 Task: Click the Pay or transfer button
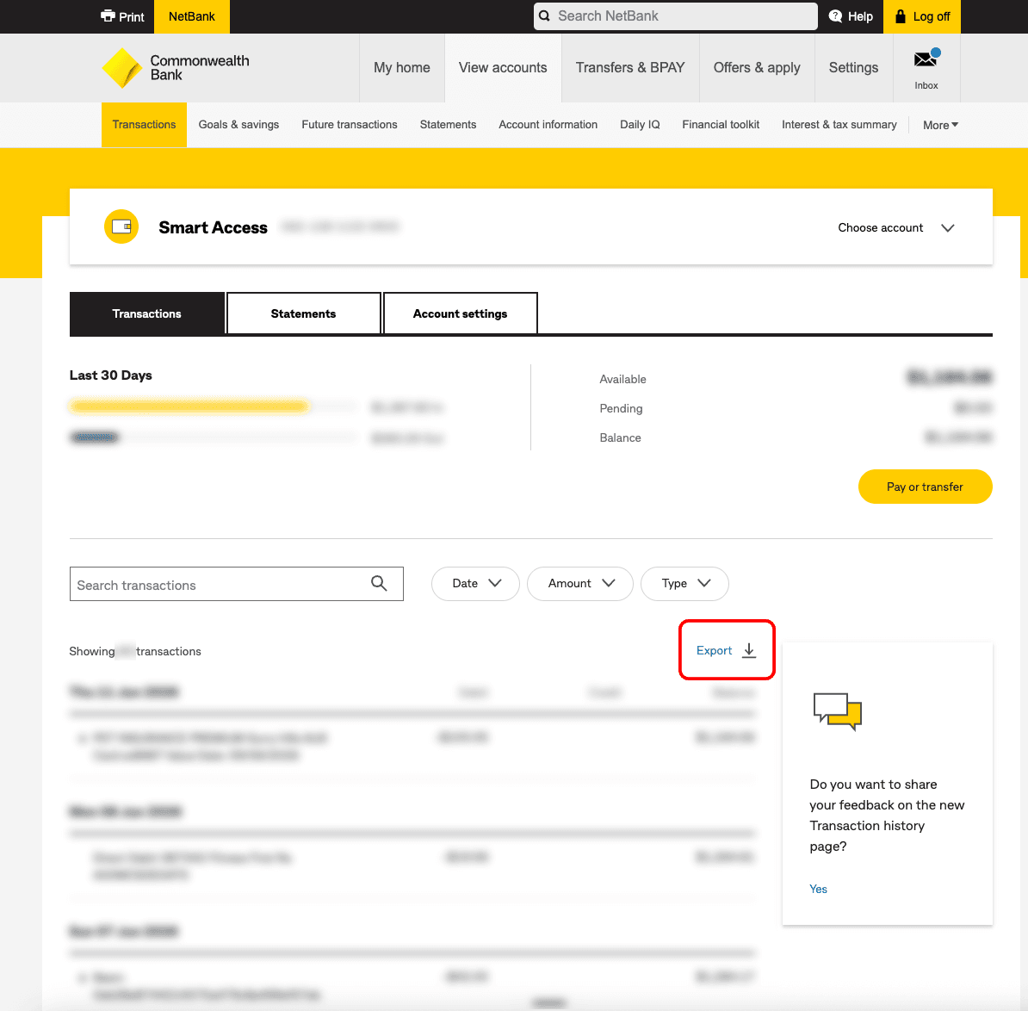925,487
